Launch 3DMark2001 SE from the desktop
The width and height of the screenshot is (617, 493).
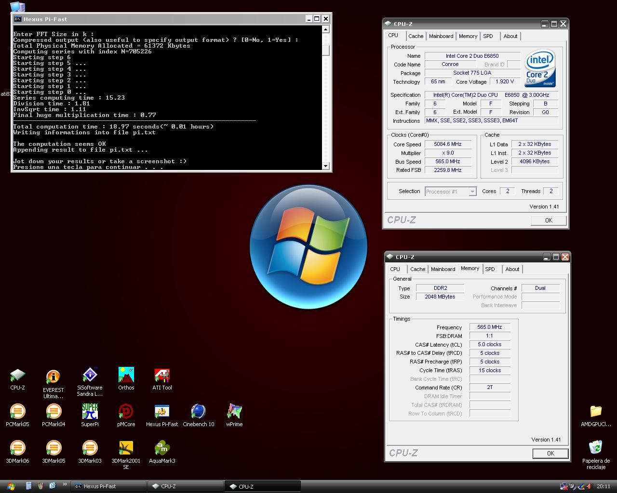click(x=126, y=455)
